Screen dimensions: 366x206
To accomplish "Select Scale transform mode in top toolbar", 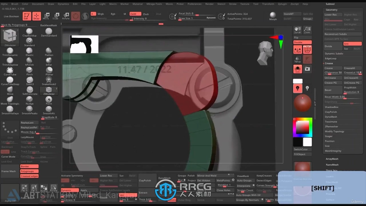I will (x=56, y=16).
